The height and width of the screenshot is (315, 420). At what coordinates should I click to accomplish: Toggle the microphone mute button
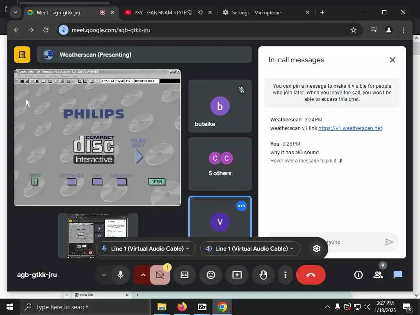pyautogui.click(x=121, y=274)
